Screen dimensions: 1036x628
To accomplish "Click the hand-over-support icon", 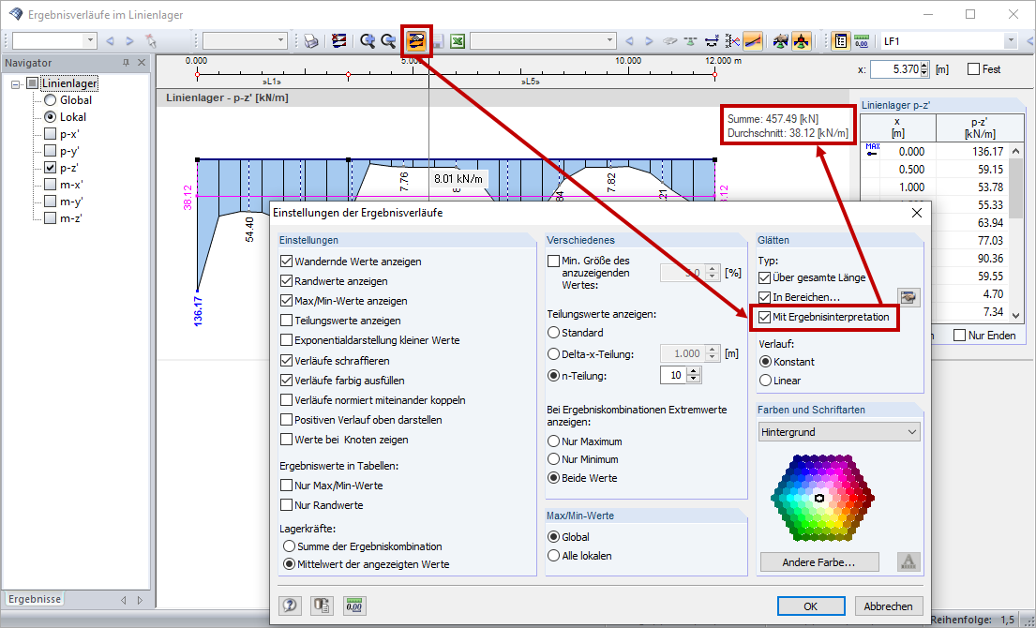I will [781, 41].
